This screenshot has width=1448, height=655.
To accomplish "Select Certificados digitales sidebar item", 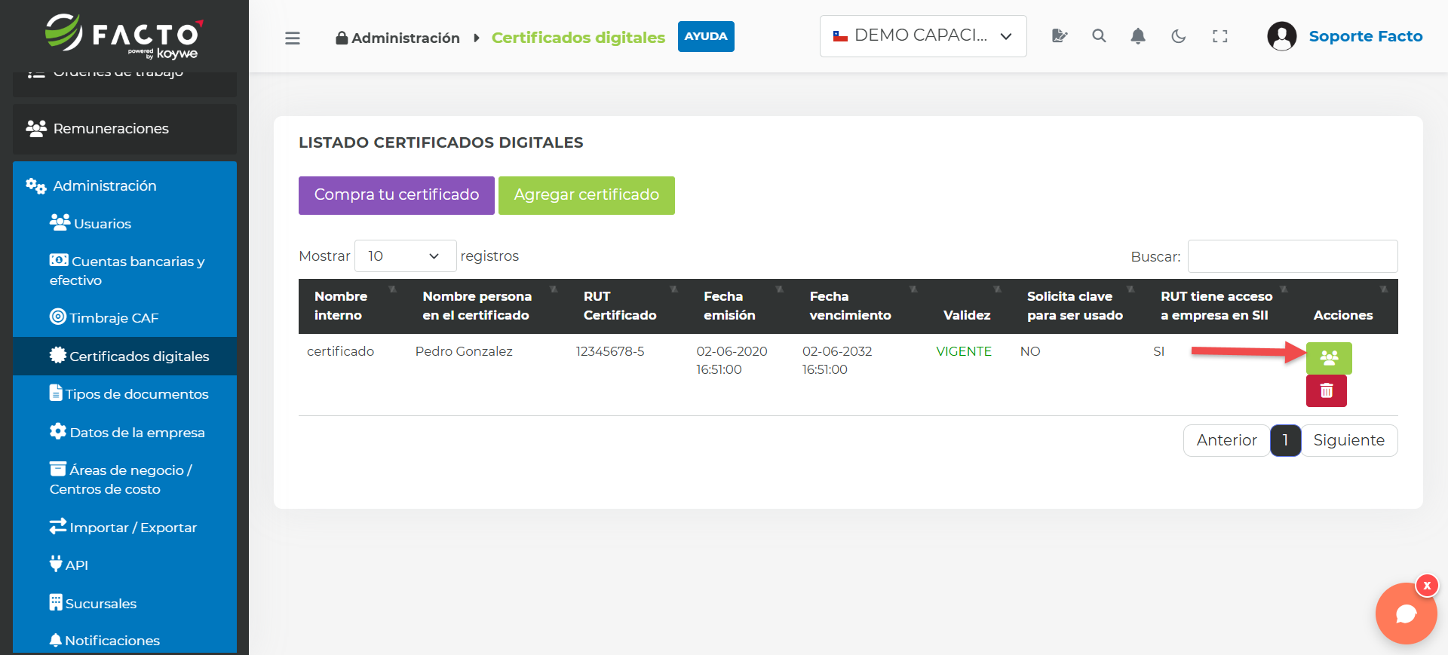I will (124, 357).
